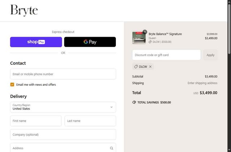Click the Total Savings tag icon

[134, 102]
